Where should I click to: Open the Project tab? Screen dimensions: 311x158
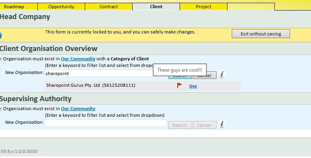click(203, 7)
